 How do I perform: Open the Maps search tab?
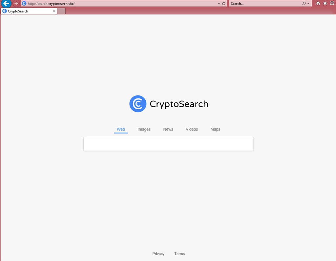pos(215,129)
